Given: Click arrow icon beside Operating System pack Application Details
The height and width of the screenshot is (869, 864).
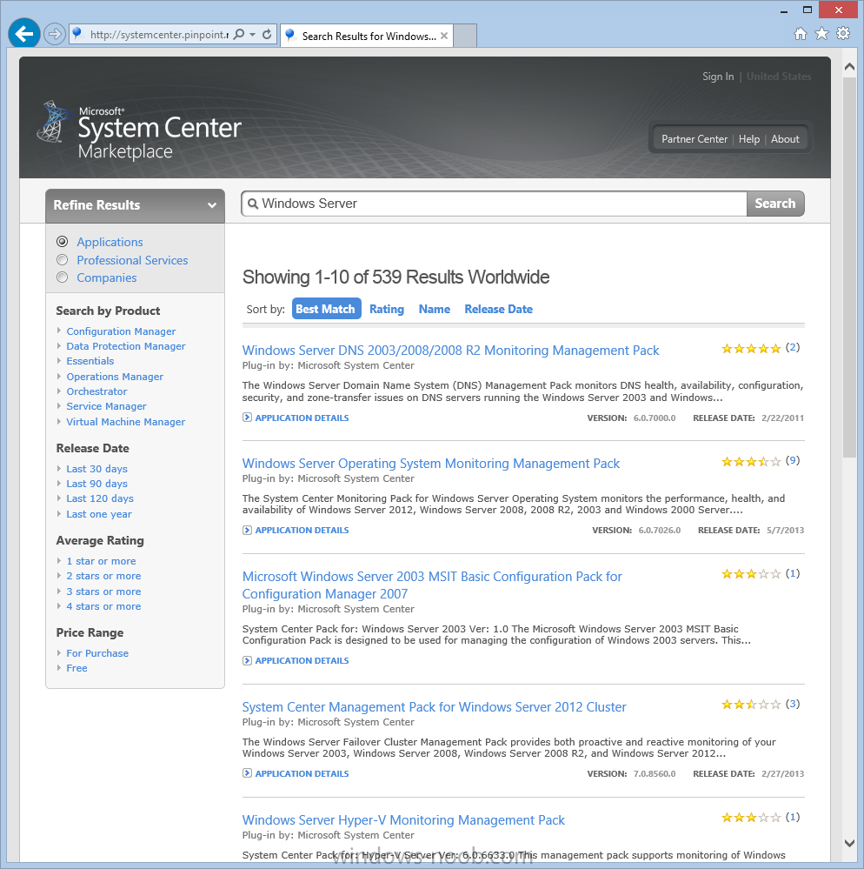Looking at the screenshot, I should 247,531.
